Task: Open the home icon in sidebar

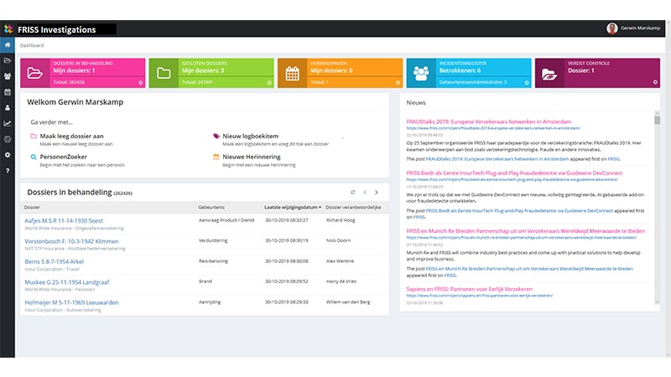Action: click(8, 44)
